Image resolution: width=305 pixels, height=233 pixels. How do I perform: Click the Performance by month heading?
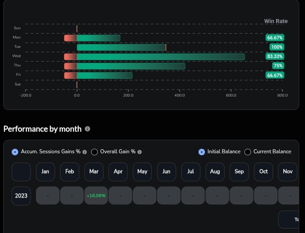pos(43,129)
